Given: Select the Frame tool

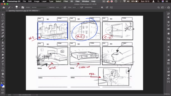Looking at the screenshot, I should coord(3,30).
